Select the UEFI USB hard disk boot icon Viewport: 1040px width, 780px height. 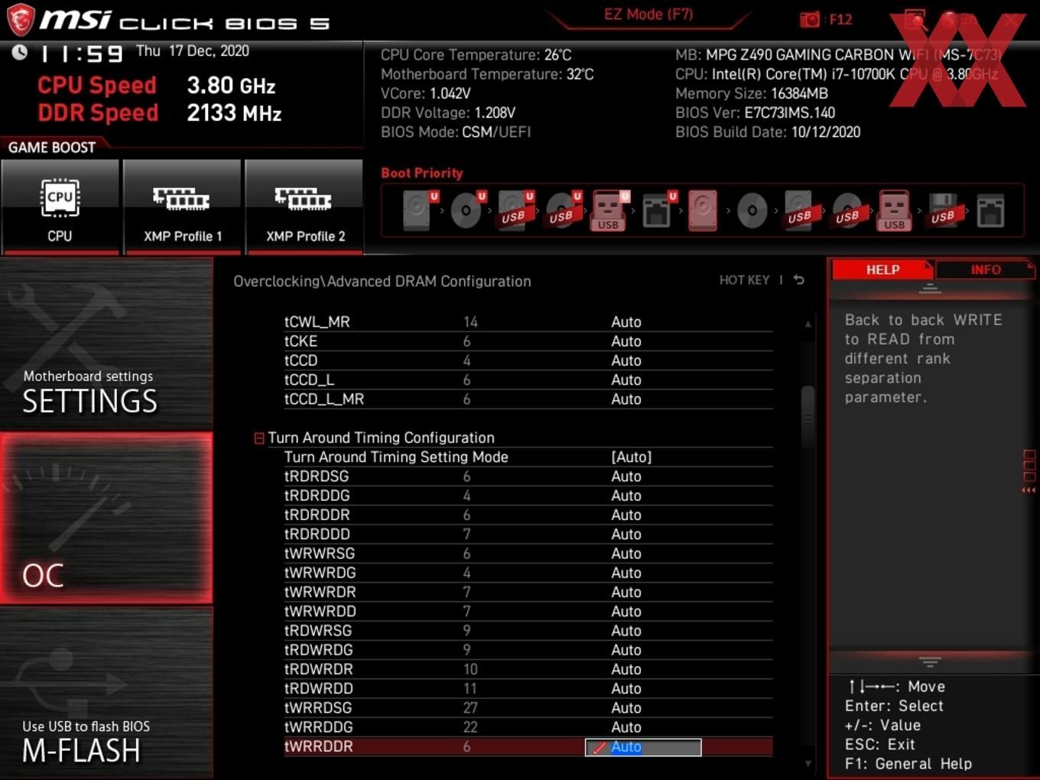(x=515, y=210)
